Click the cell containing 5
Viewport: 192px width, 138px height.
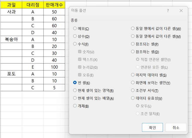point(54,88)
